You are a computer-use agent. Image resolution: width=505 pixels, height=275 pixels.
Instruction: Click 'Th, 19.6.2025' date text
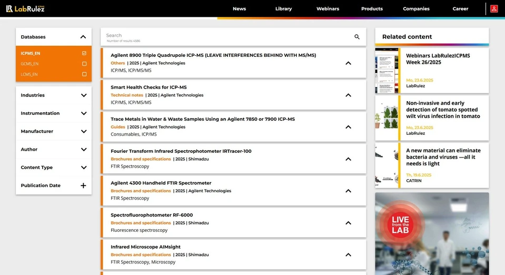(x=418, y=175)
